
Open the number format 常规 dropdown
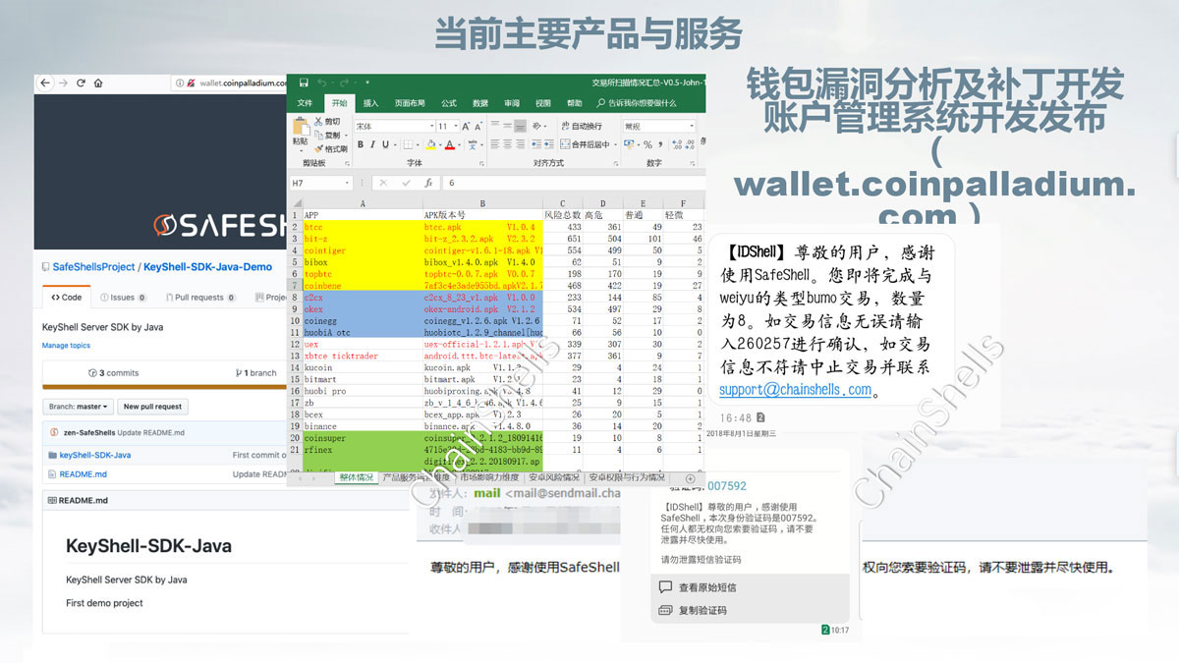[x=692, y=127]
